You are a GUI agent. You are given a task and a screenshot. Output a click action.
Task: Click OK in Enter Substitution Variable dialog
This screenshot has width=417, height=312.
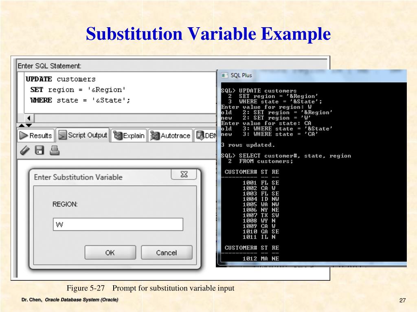pos(110,253)
